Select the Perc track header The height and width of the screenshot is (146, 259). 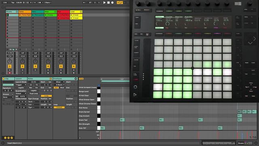pos(38,12)
